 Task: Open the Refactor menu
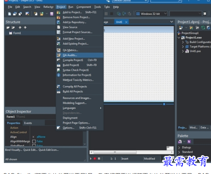click(48, 7)
